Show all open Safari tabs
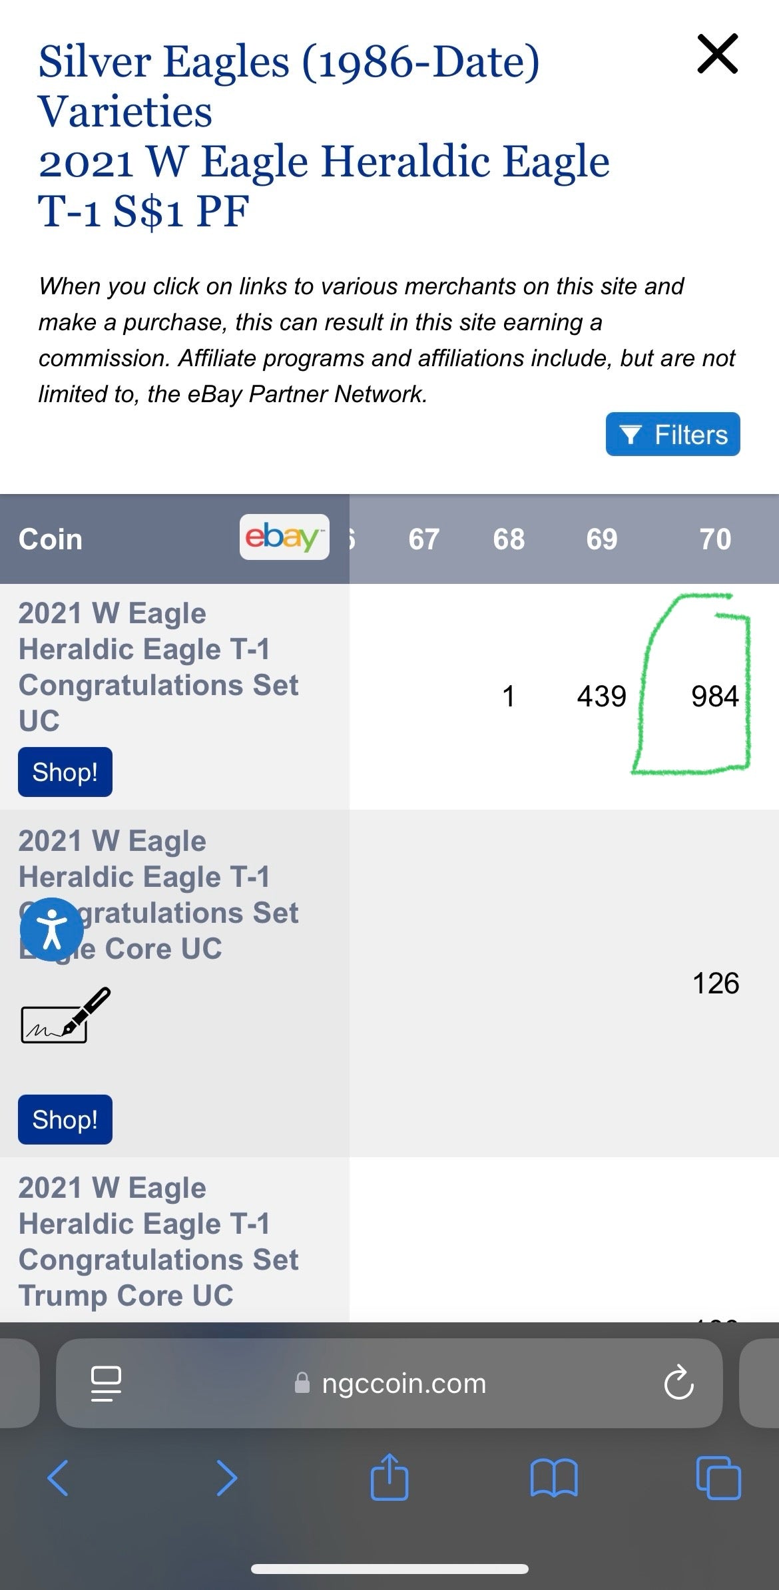The width and height of the screenshot is (779, 1590). pos(718,1478)
